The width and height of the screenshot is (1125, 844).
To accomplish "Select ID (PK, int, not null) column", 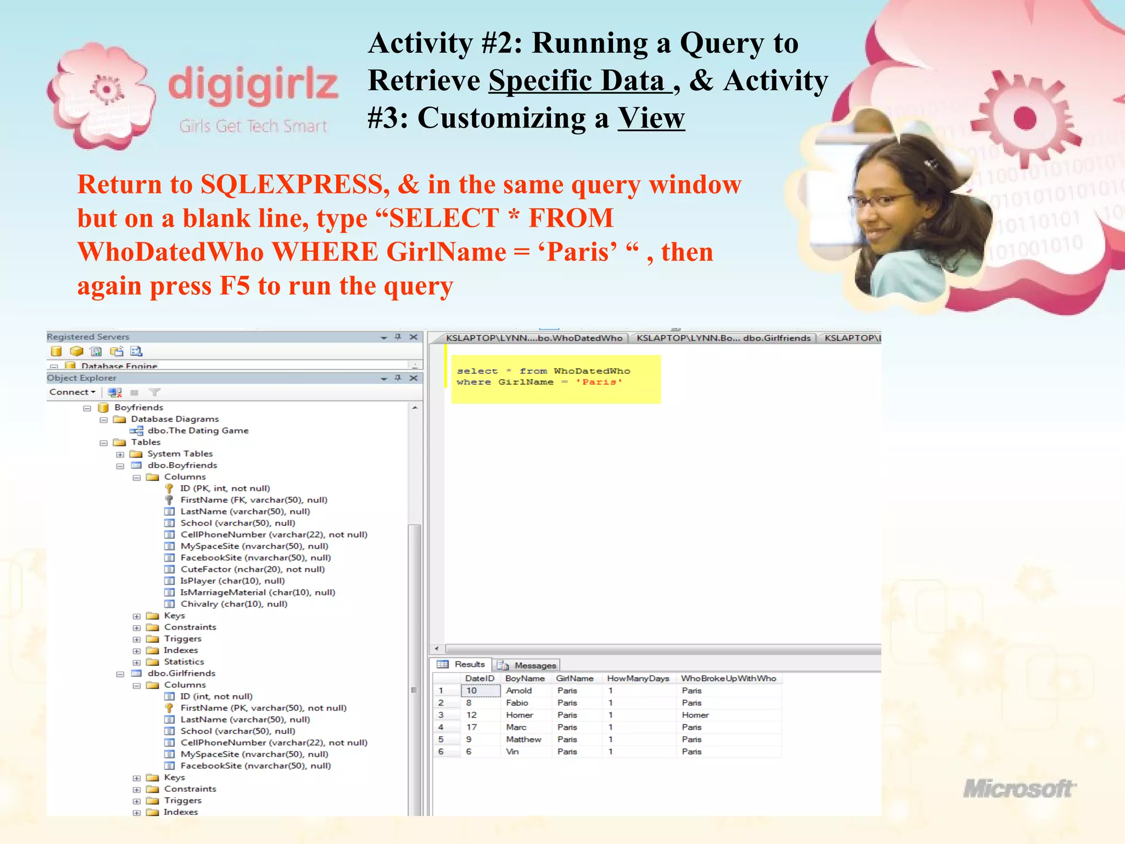I will coord(225,488).
